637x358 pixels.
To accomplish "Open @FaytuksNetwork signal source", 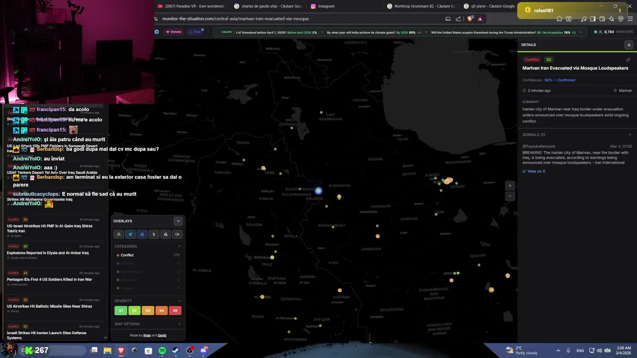I will tap(539, 146).
